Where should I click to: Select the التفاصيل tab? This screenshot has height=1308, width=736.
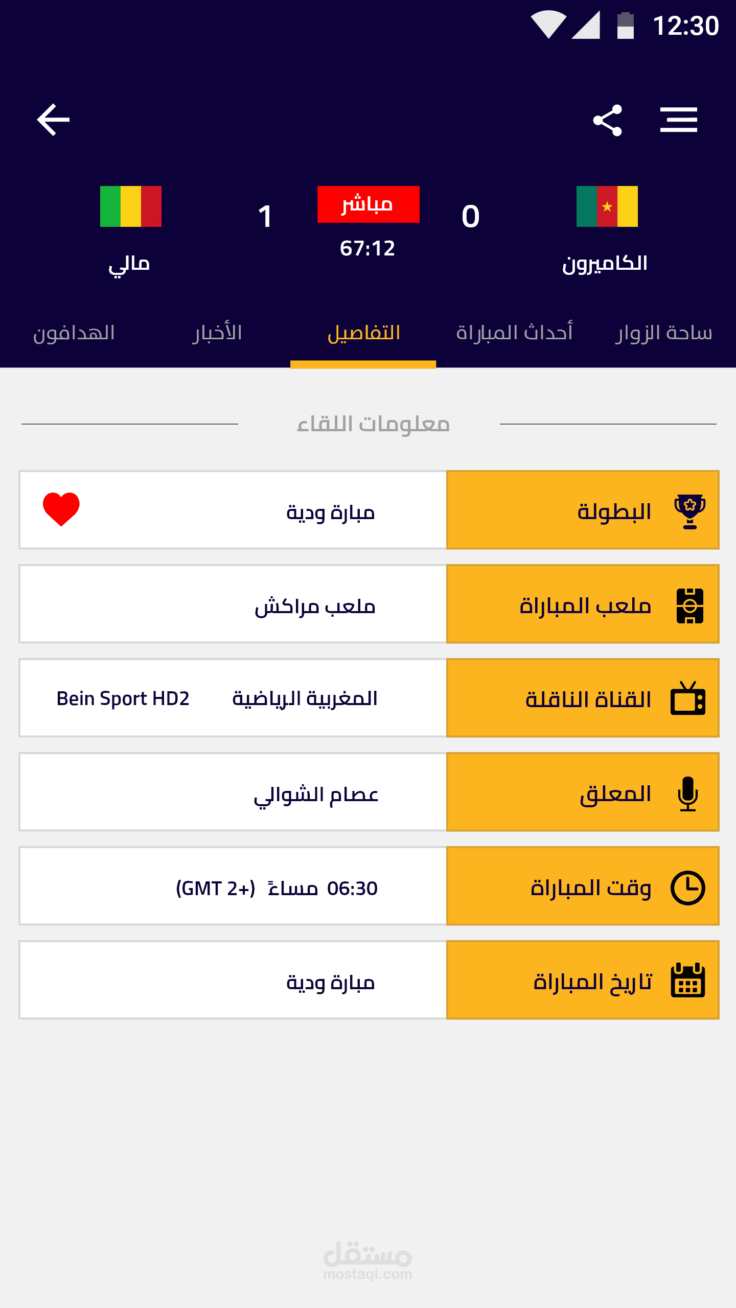click(363, 333)
